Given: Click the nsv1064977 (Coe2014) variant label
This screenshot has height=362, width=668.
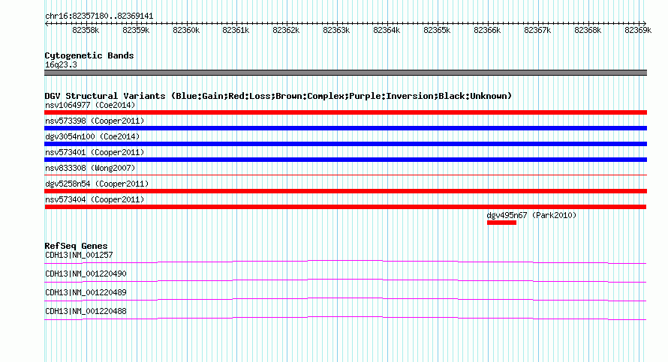Looking at the screenshot, I should click(x=90, y=105).
